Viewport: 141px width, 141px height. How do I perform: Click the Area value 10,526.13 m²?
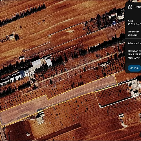pos(134,24)
